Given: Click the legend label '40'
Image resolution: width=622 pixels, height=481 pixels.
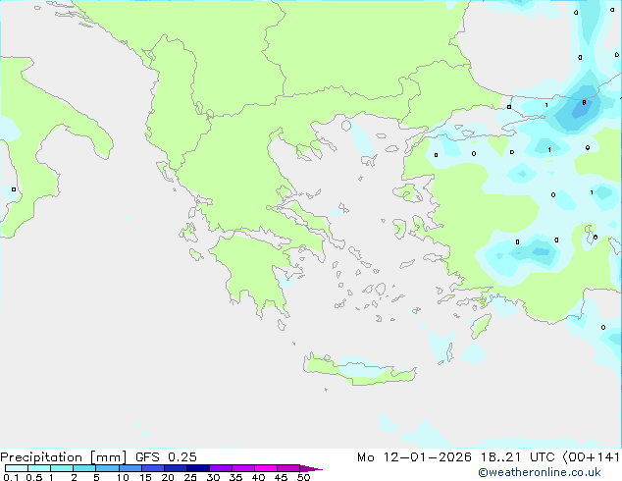Looking at the screenshot, I should pos(258,477).
